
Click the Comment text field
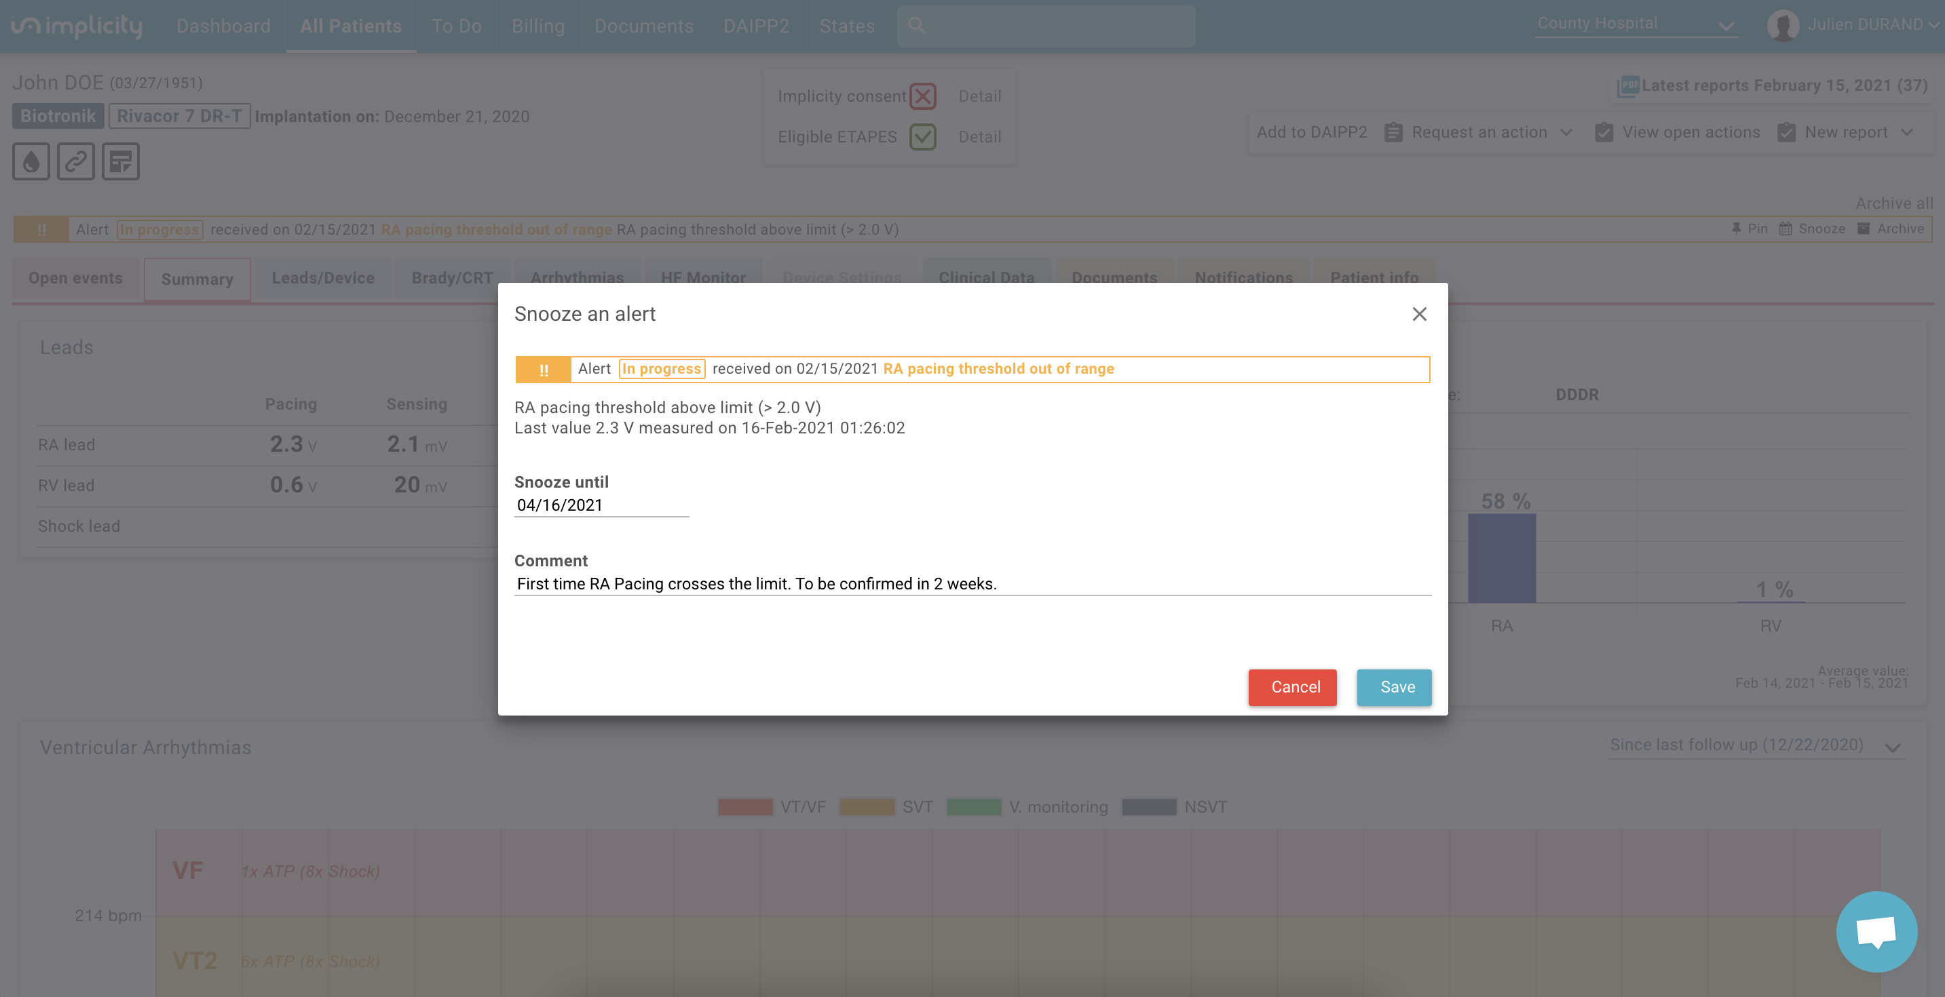click(x=973, y=584)
